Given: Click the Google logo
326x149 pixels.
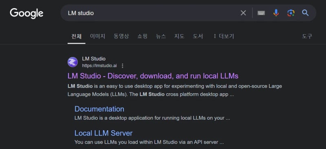Looking at the screenshot, I should click(26, 13).
